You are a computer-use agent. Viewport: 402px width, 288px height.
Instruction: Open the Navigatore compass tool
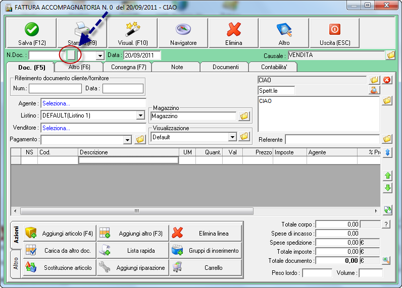point(183,33)
